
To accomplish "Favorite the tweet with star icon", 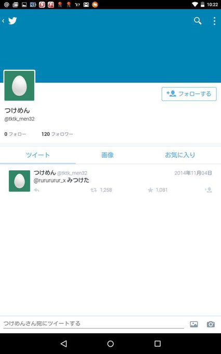I will 158,190.
